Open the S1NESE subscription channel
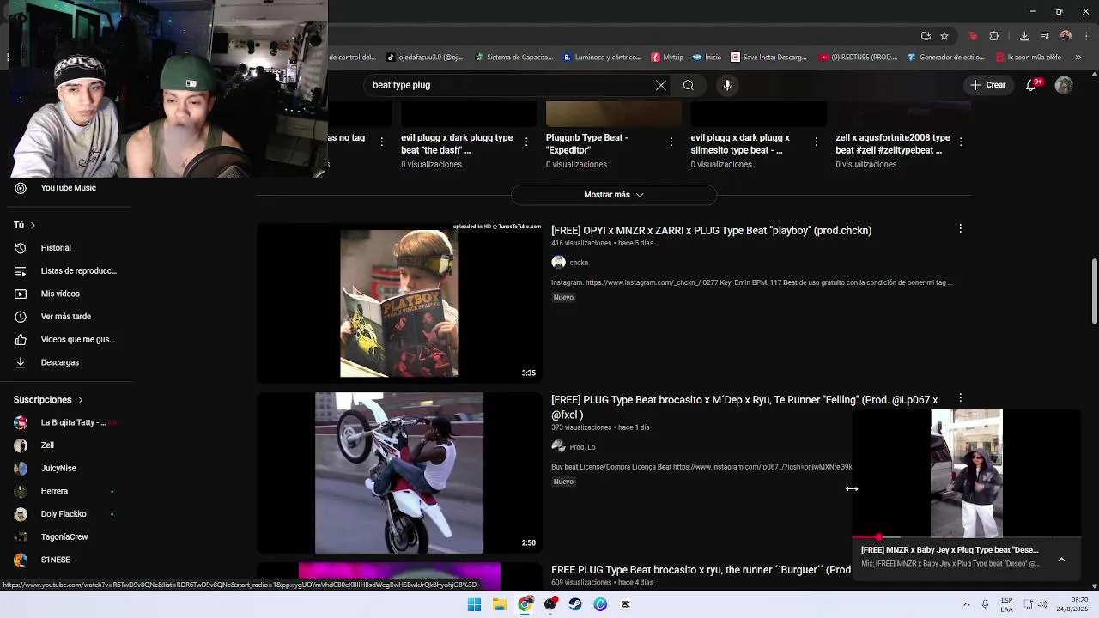 point(55,560)
